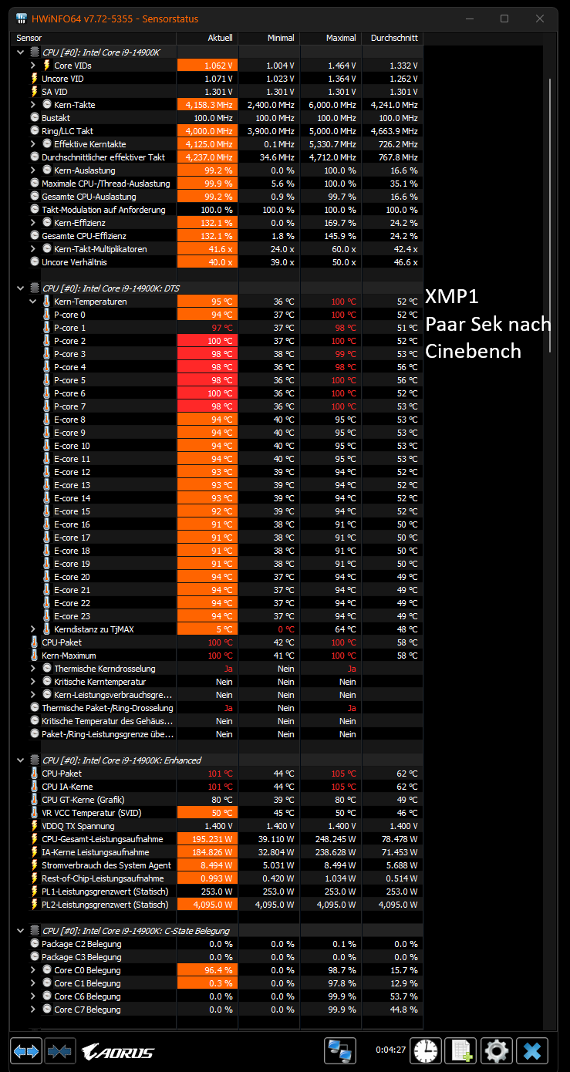570x1072 pixels.
Task: Select the Kritische Temperatur des Gehäuses row
Action: coord(218,721)
